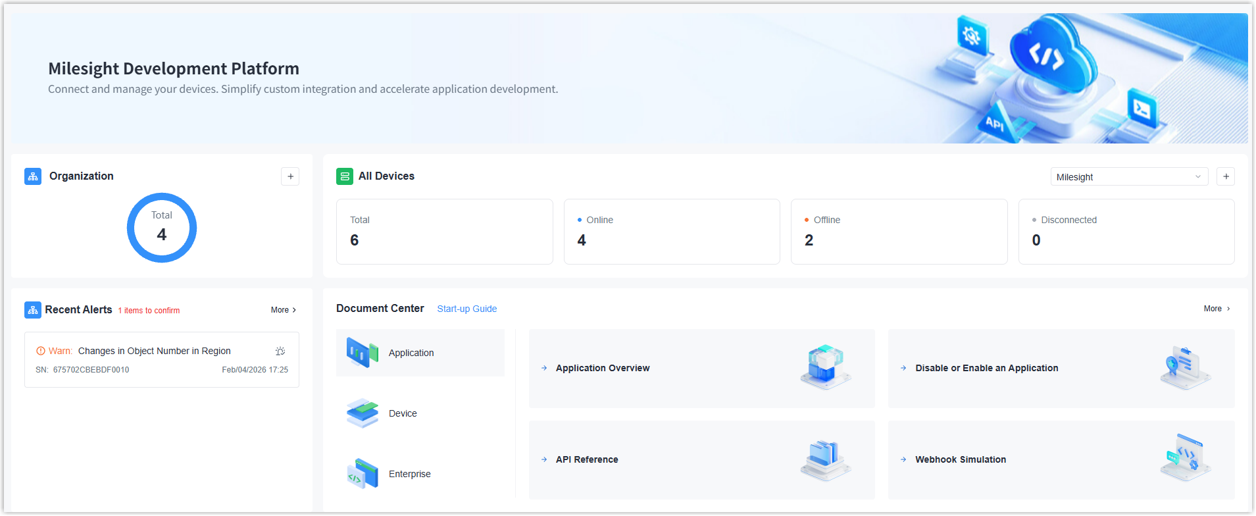Click the add Organization plus icon
The height and width of the screenshot is (516, 1256).
290,176
